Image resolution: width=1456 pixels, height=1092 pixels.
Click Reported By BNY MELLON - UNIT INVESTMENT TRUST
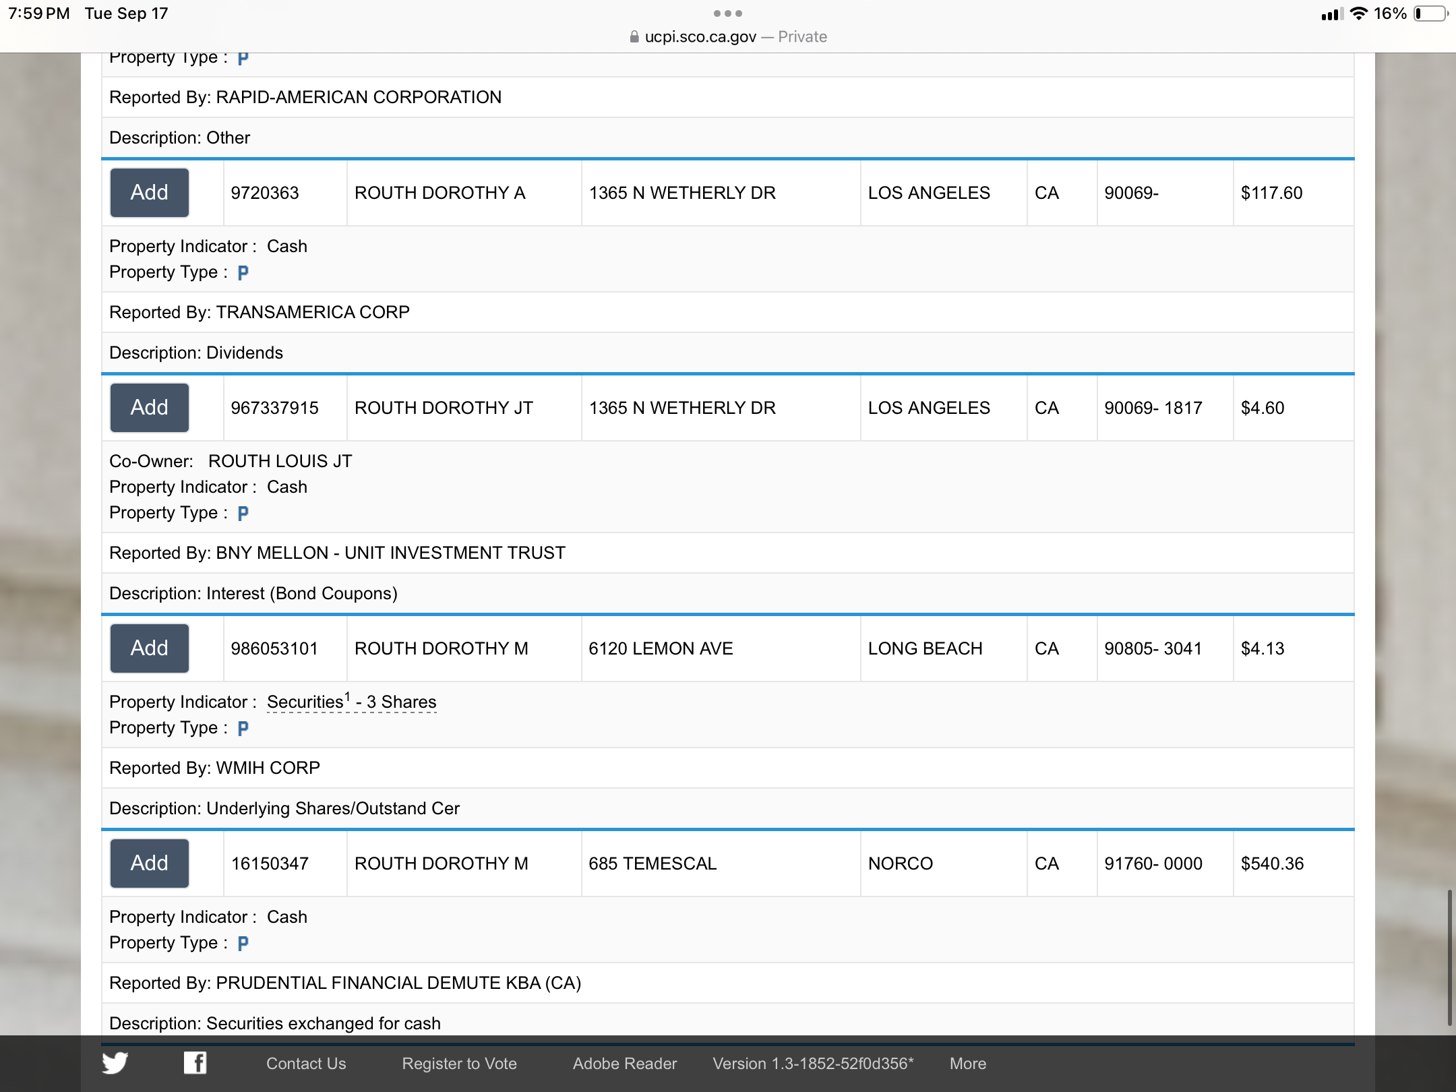(337, 553)
